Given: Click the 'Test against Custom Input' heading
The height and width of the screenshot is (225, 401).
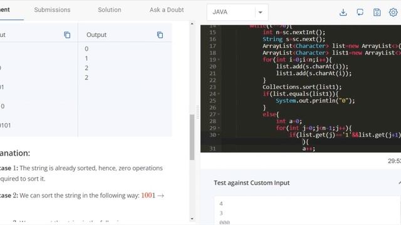Looking at the screenshot, I should coord(252,183).
